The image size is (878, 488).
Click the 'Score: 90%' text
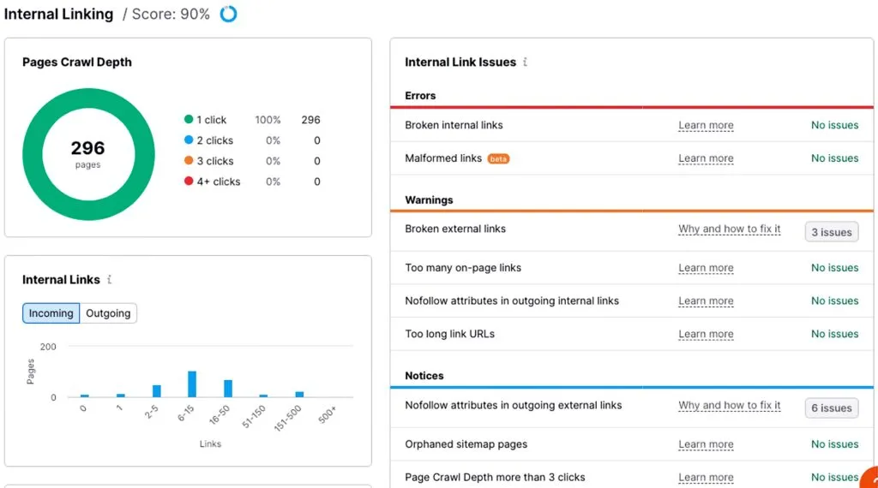pos(171,14)
